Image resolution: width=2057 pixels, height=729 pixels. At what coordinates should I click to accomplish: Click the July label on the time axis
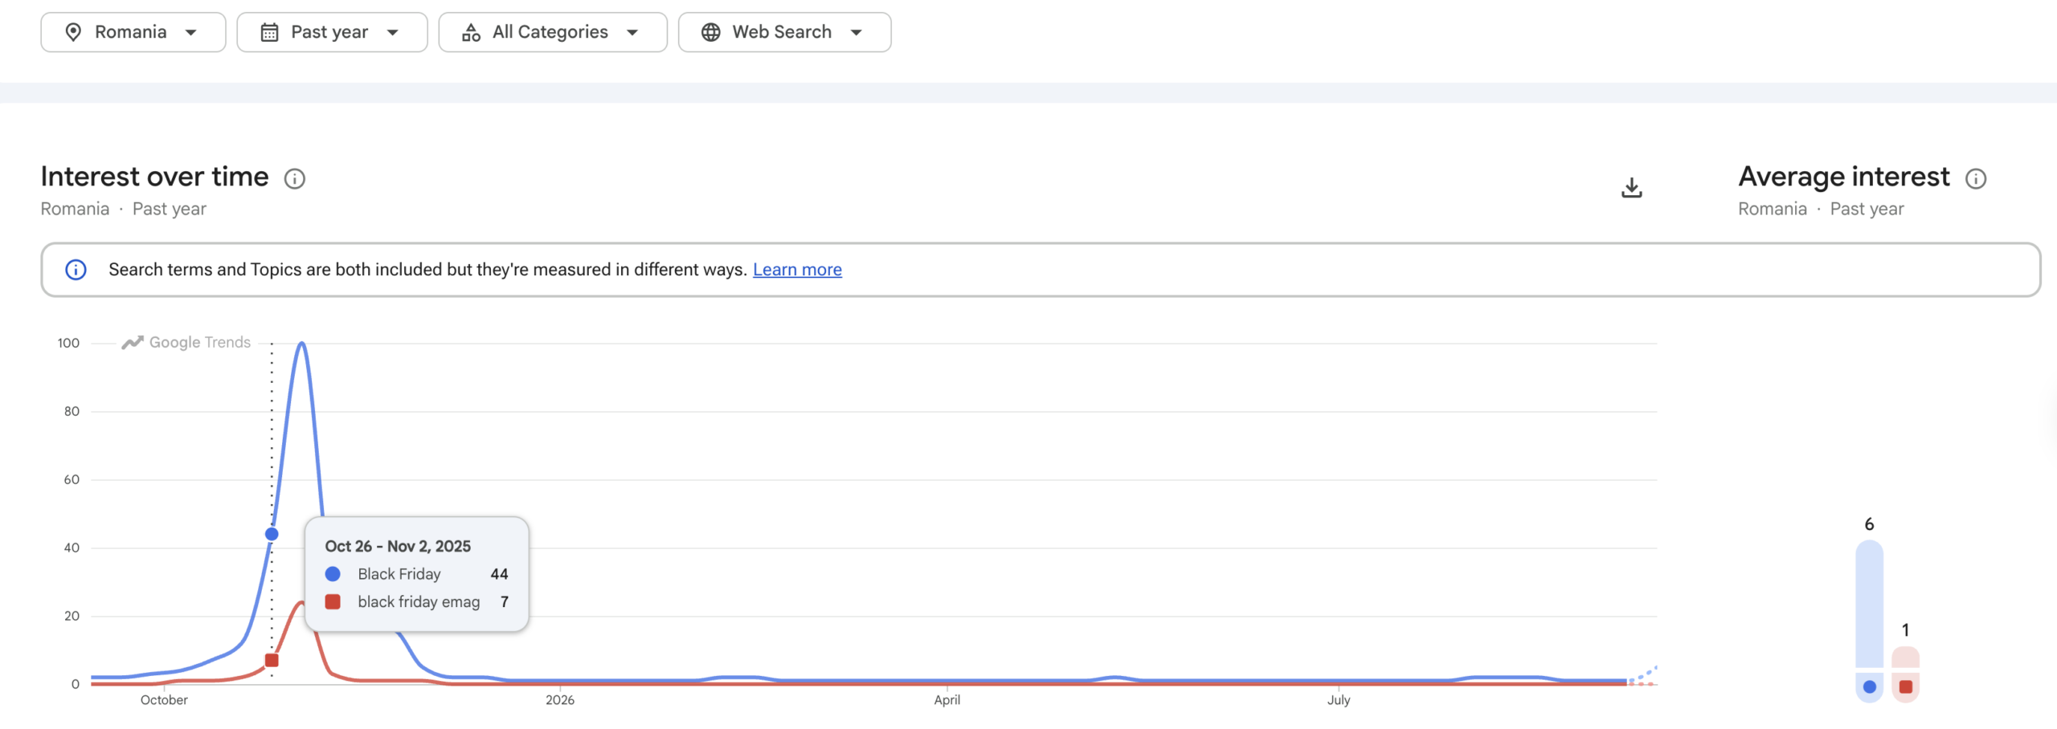tap(1339, 700)
